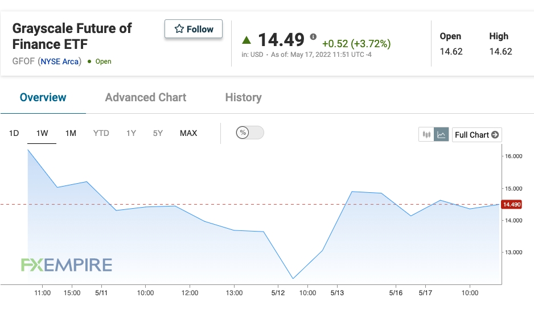Toggle the percent view switch
Image resolution: width=534 pixels, height=310 pixels.
click(x=249, y=133)
